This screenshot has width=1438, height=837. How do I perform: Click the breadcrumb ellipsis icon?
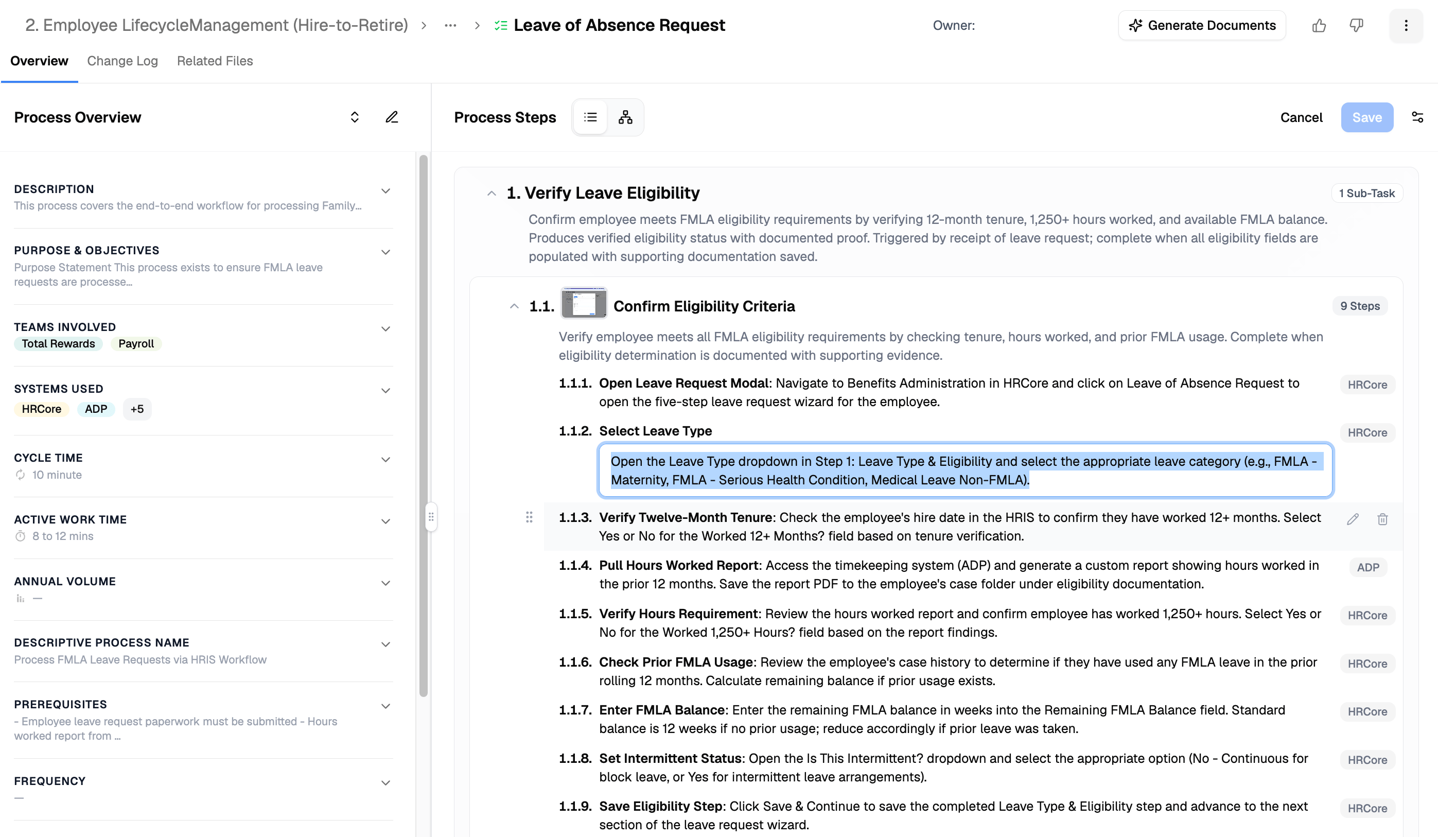(x=450, y=25)
